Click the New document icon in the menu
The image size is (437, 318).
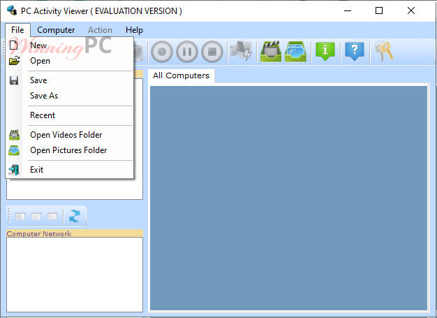coord(14,45)
